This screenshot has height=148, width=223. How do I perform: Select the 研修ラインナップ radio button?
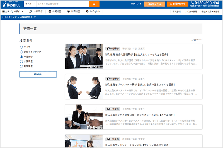(21, 52)
